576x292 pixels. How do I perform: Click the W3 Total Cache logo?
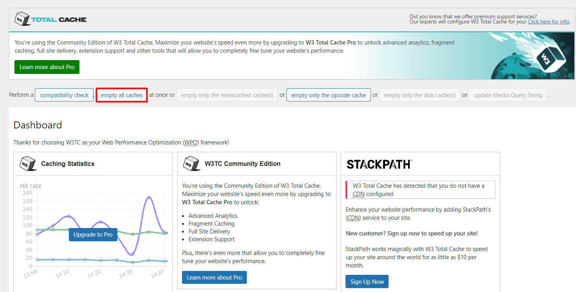[x=50, y=18]
